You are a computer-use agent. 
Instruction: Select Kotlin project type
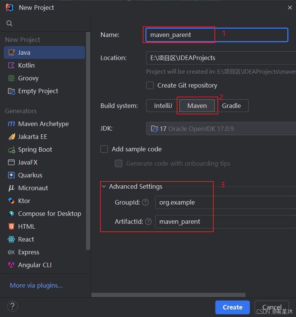click(44, 65)
